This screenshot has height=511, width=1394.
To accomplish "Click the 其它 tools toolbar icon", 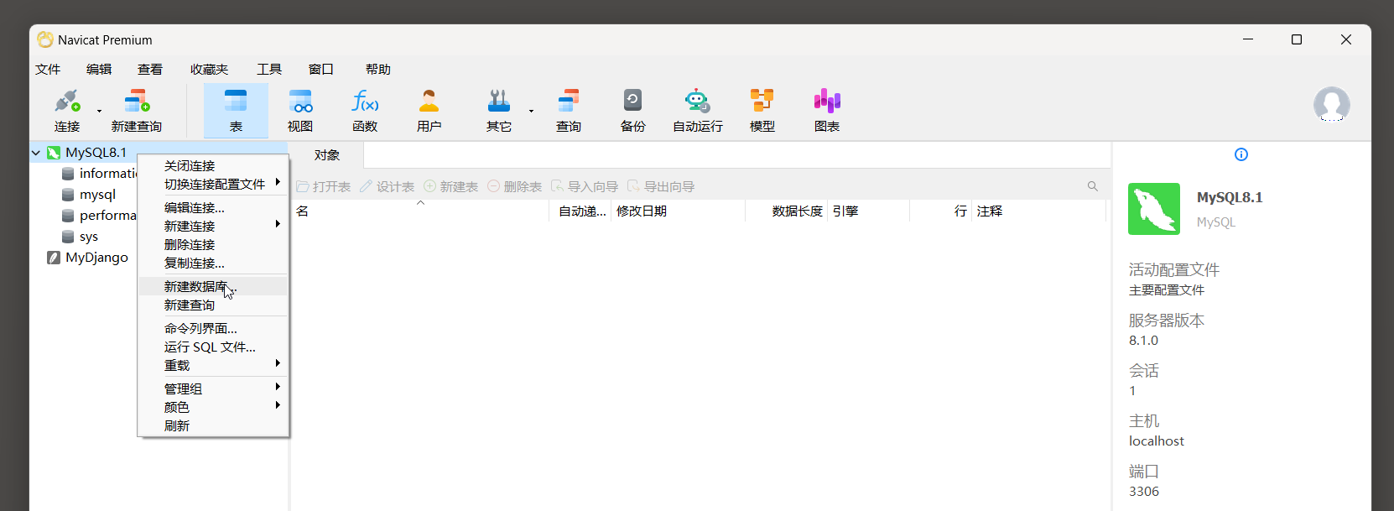I will tap(499, 110).
